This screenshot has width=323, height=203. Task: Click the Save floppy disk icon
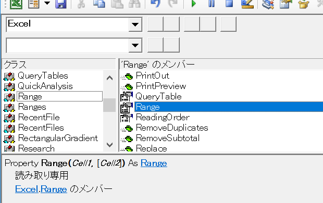[61, 4]
